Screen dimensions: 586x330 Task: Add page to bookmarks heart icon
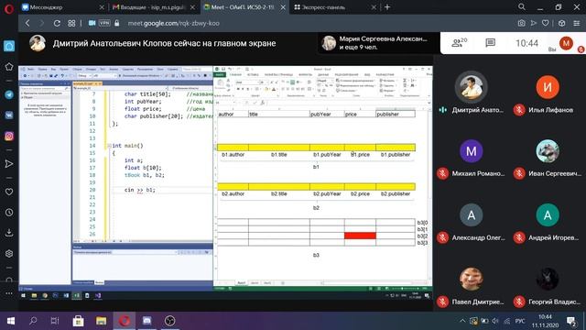click(546, 23)
